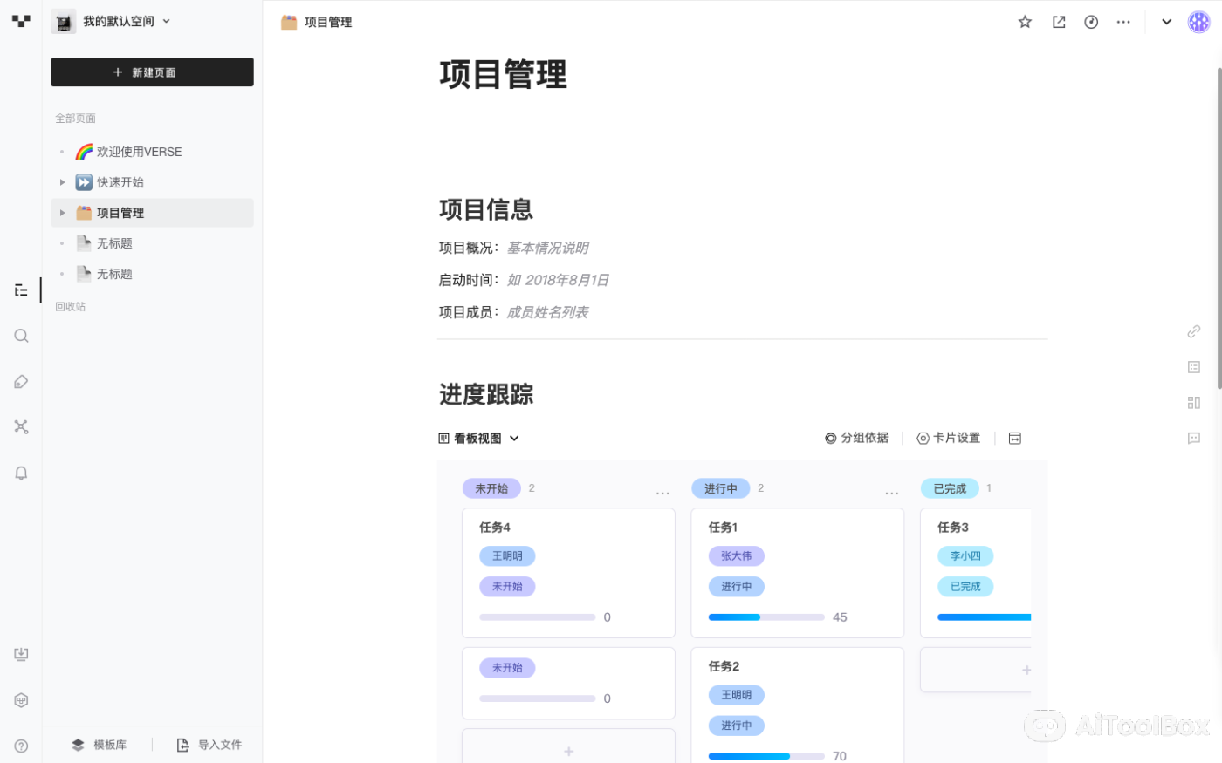Open the help question mark icon

21,746
